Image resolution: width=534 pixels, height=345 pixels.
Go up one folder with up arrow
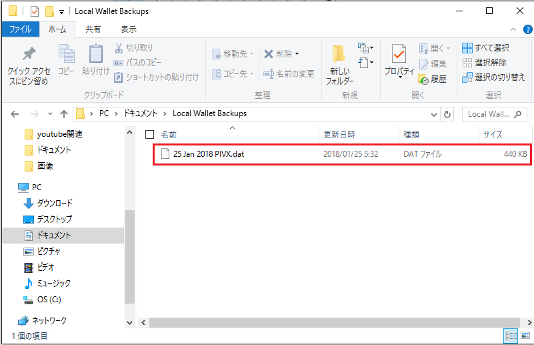tap(64, 113)
